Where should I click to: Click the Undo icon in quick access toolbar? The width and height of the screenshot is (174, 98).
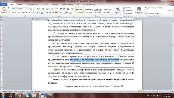[7, 1]
